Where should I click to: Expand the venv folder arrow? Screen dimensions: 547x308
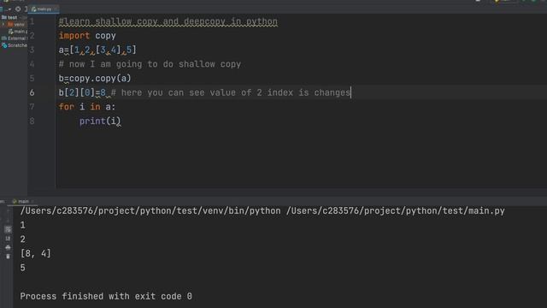[3, 25]
